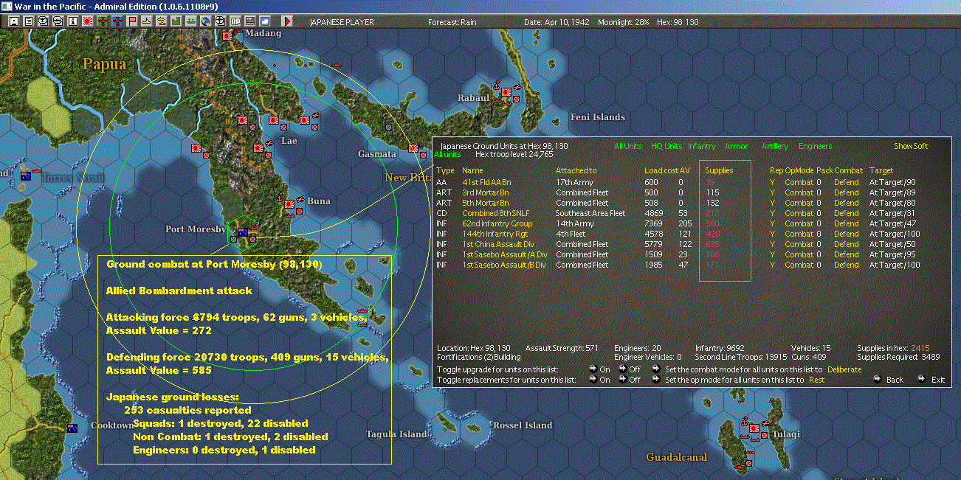Sort unit list by Supplies column
The image size is (961, 480).
tap(719, 170)
